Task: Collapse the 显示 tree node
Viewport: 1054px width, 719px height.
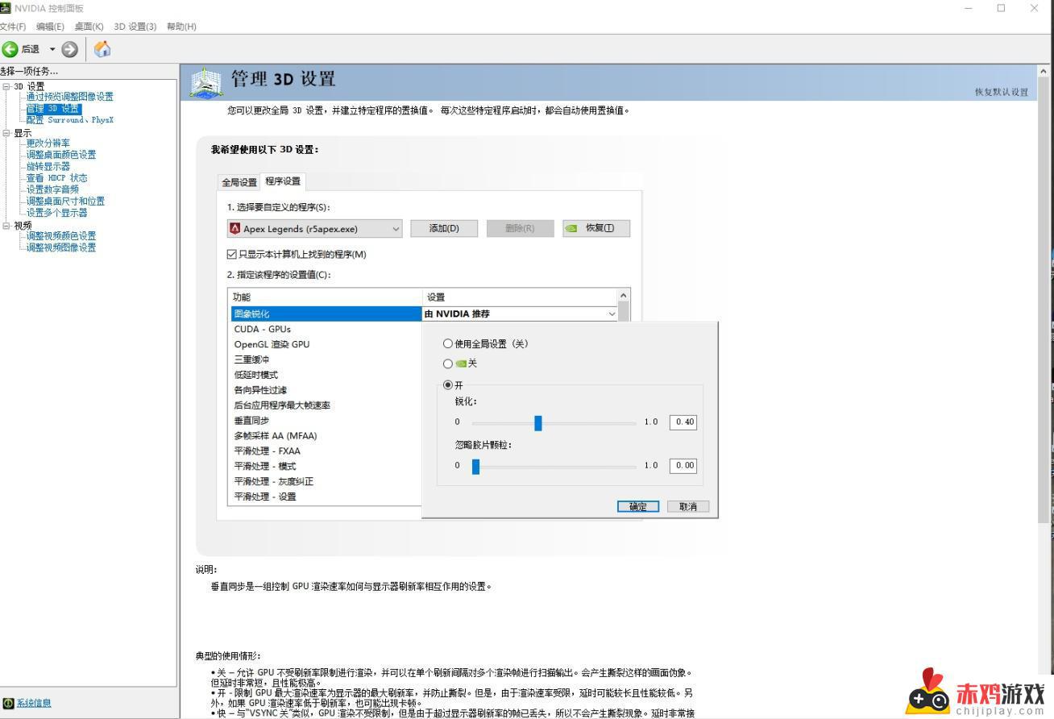Action: tap(6, 133)
